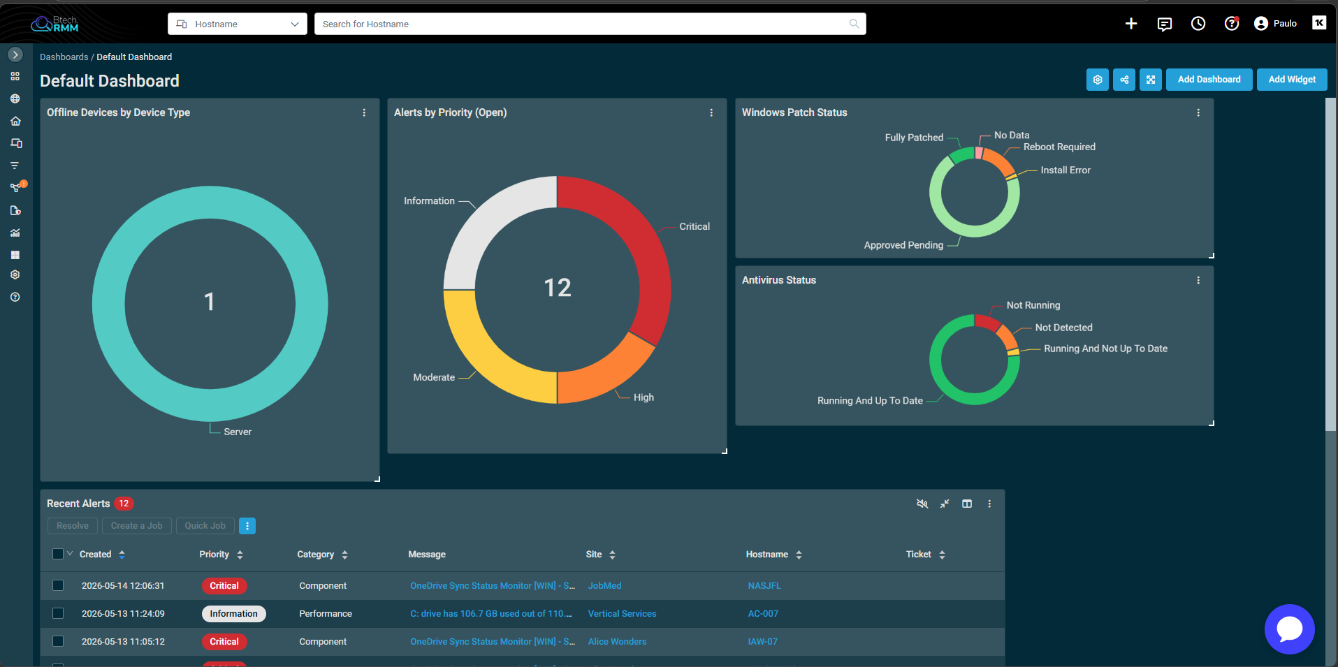The height and width of the screenshot is (667, 1338).
Task: Open the help question icon in sidebar
Action: pyautogui.click(x=15, y=297)
